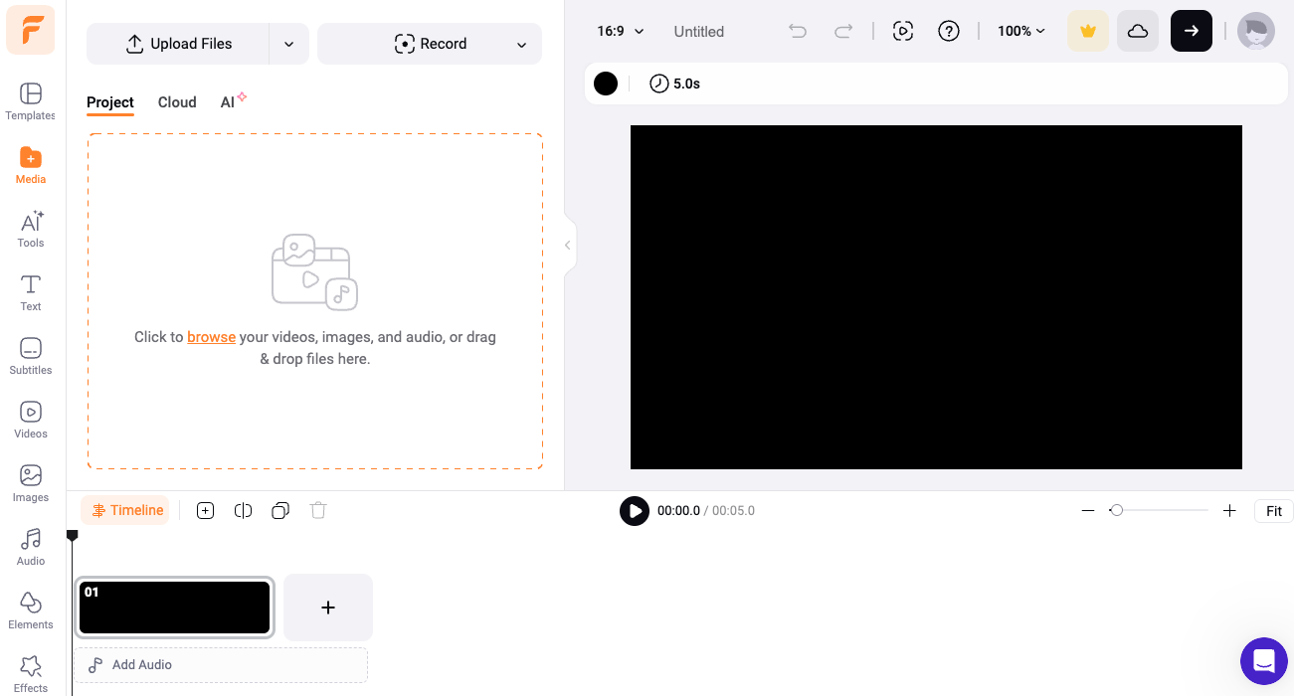Screen dimensions: 1294x696
Task: Open the background color swatch
Action: 605,84
